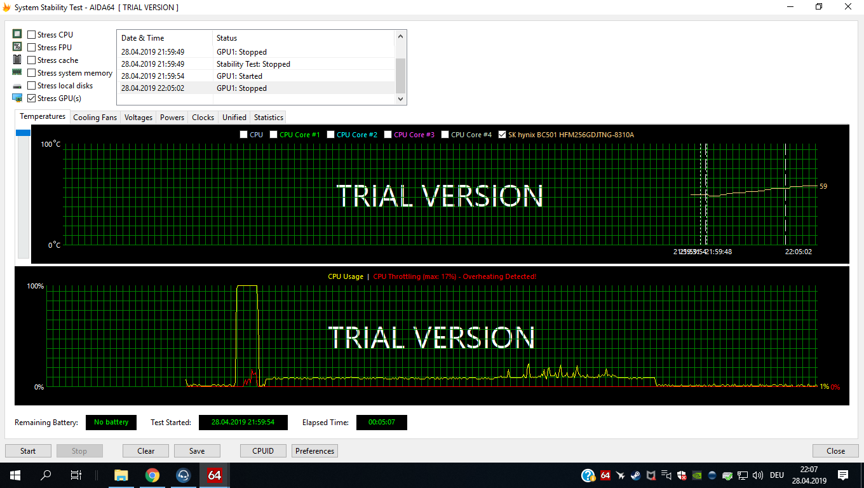Click the FPU icon beside Stress FPU
The image size is (864, 488).
tap(17, 47)
